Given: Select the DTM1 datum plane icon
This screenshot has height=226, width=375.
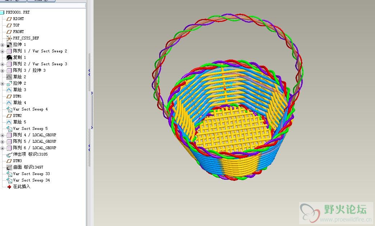Looking at the screenshot, I should pyautogui.click(x=9, y=96).
